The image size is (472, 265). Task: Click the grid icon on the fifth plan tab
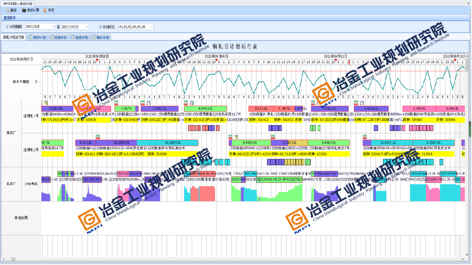tap(94, 37)
